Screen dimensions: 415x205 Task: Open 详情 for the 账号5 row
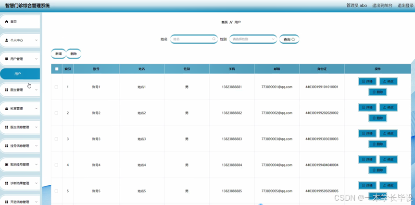367,185
